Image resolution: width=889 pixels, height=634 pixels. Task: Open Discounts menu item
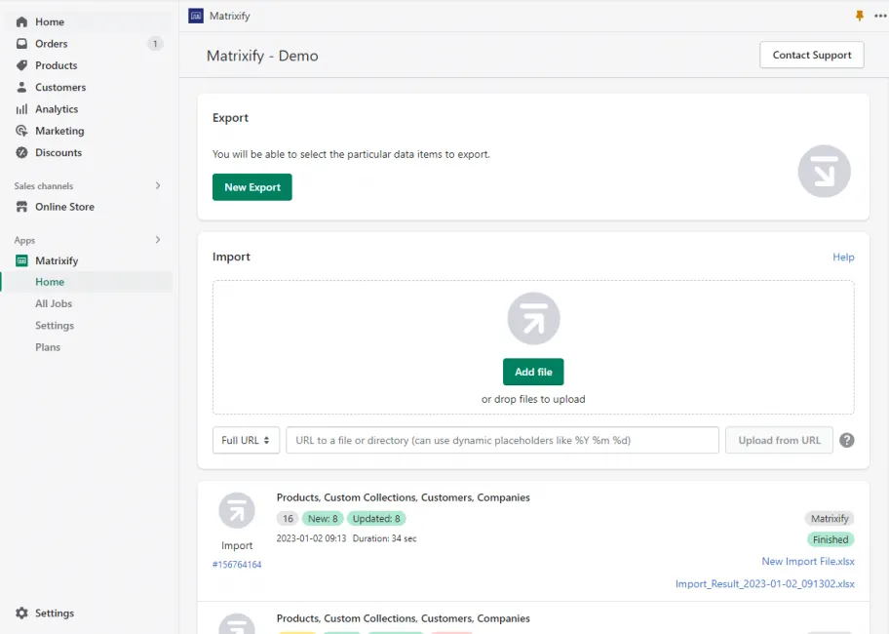[x=58, y=152]
